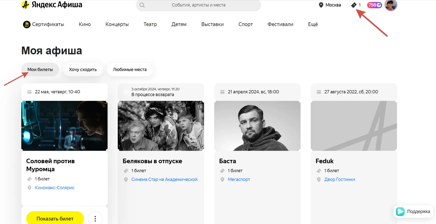Open the Соловей против Муромца poster
This screenshot has height=224, width=436.
(x=64, y=126)
